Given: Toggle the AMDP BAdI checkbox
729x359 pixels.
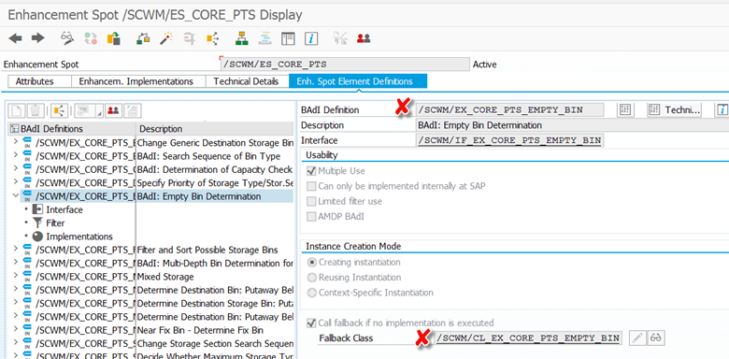Looking at the screenshot, I should pyautogui.click(x=311, y=217).
